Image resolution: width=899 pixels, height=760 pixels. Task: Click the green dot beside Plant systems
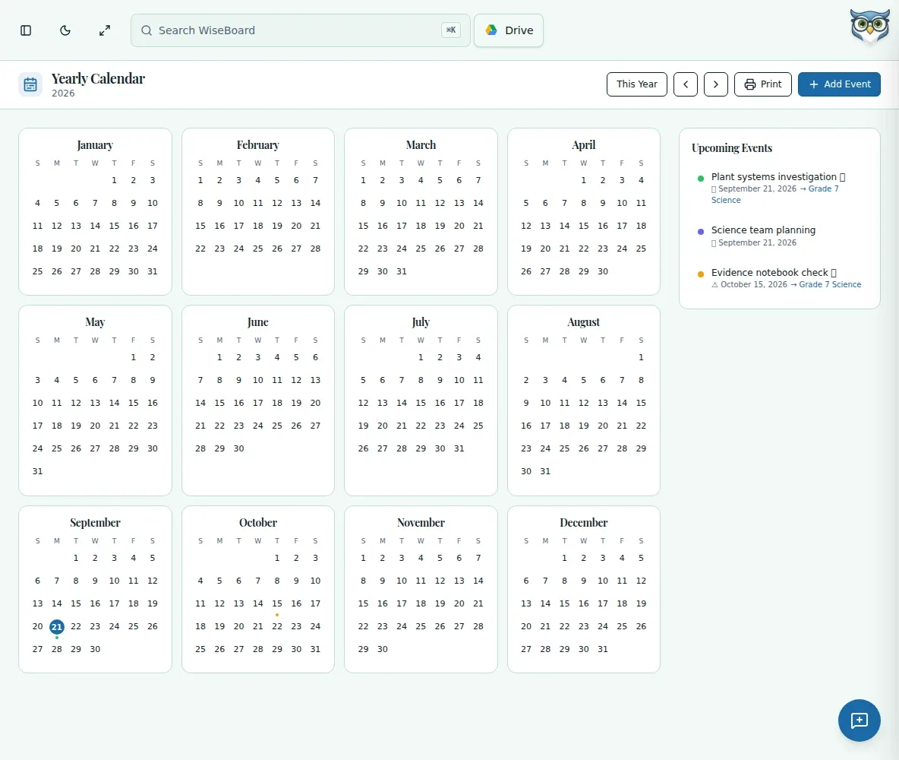701,179
